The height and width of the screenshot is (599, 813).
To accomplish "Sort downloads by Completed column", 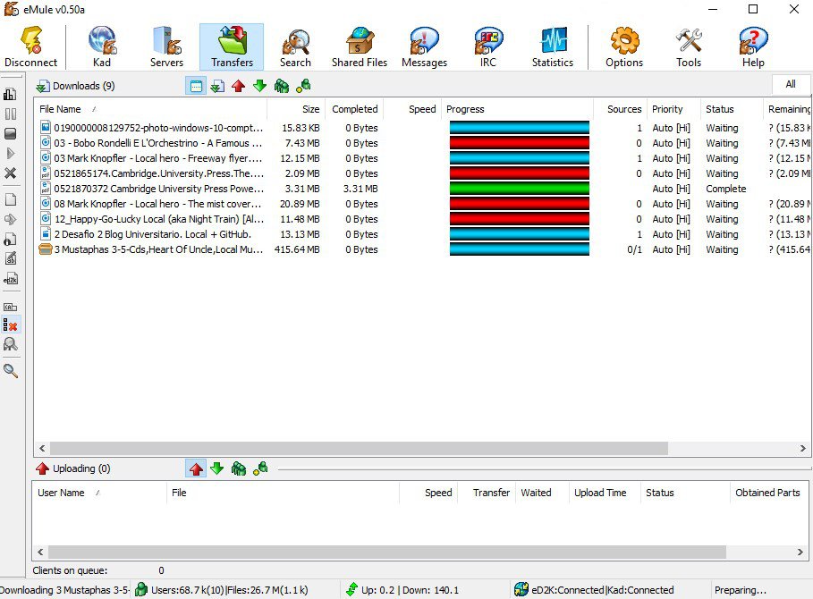I will click(x=355, y=109).
